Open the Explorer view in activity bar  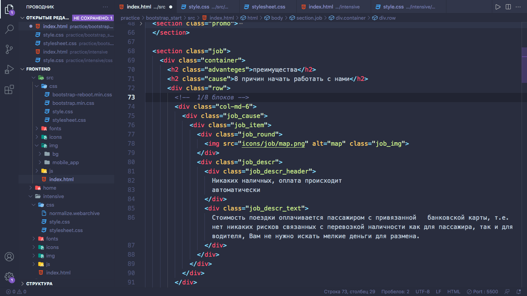pos(9,9)
